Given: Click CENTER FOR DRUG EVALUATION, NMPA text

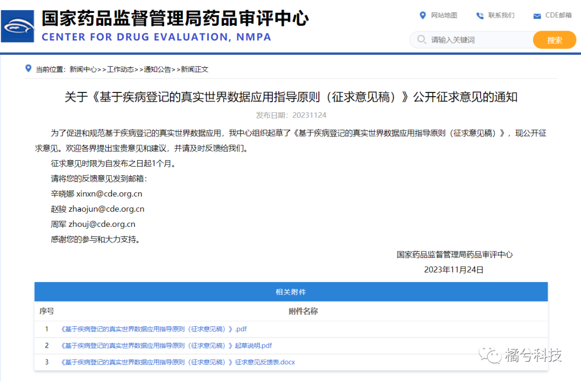Looking at the screenshot, I should pos(157,37).
